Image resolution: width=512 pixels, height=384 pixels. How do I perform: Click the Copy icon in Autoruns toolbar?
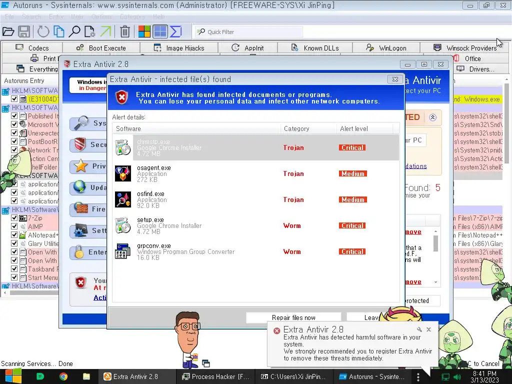coord(59,31)
